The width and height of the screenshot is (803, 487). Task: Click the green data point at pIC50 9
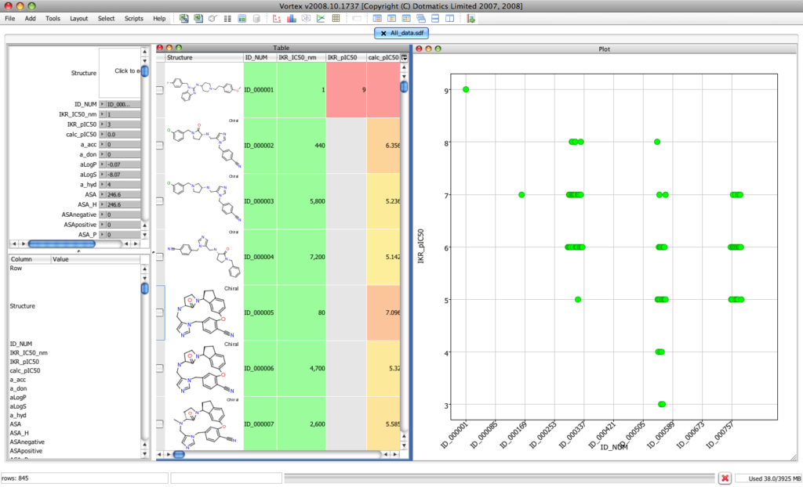[x=466, y=89]
